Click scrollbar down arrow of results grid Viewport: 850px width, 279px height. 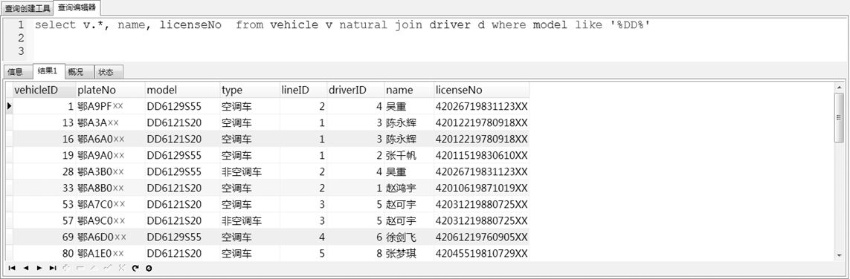839,255
